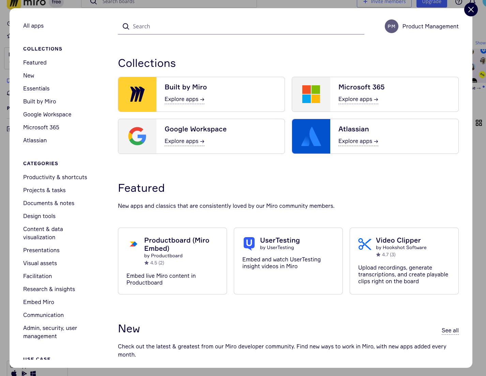Click Explore apps under Atlassian
The width and height of the screenshot is (486, 376).
358,141
